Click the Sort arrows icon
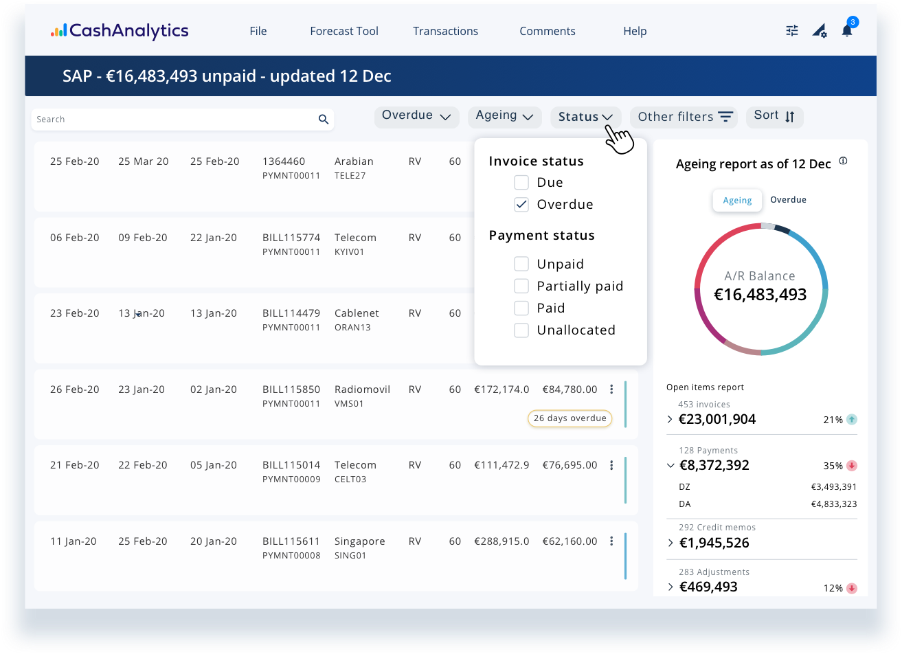The width and height of the screenshot is (902, 654). [x=790, y=117]
